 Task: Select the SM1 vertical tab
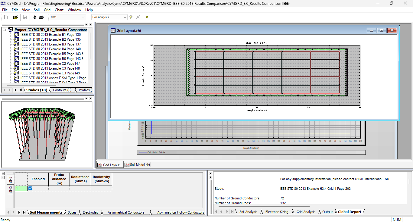(11, 180)
